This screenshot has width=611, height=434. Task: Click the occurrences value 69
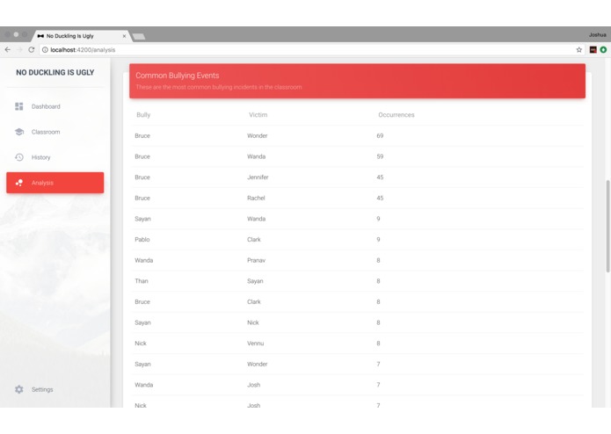(x=380, y=136)
